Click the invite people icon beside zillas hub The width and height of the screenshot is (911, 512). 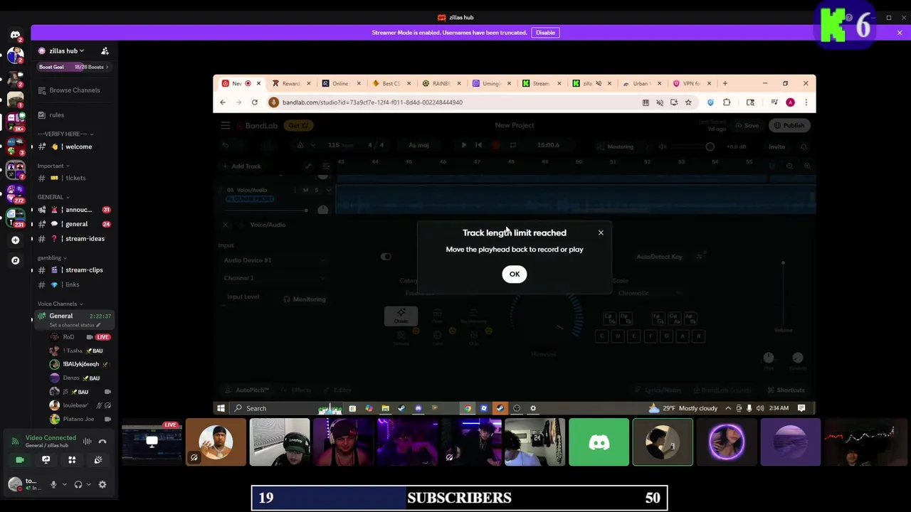click(x=105, y=50)
